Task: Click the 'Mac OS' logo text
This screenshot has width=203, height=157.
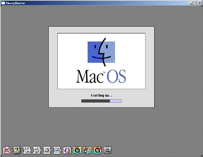Action: click(x=101, y=76)
